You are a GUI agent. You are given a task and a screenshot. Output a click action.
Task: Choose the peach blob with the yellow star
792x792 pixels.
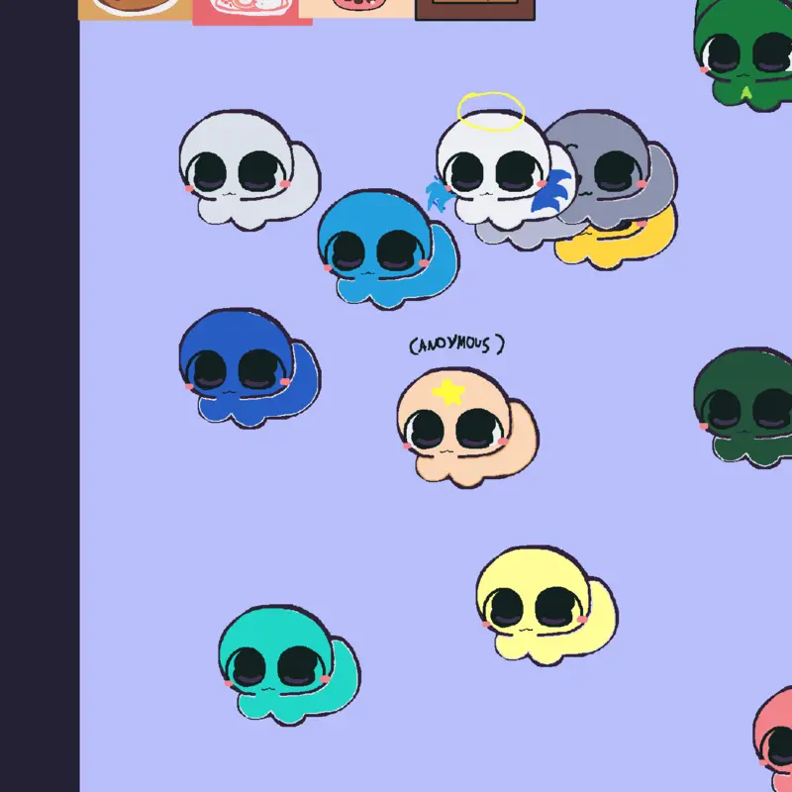pos(467,428)
